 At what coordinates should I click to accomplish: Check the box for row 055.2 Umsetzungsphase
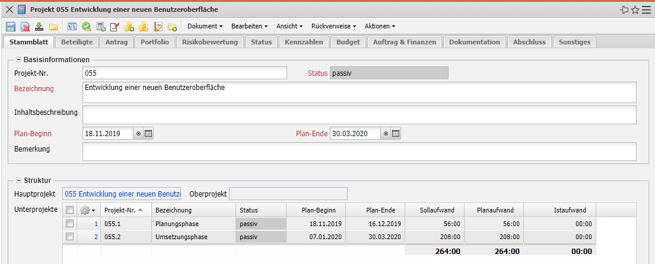point(70,236)
